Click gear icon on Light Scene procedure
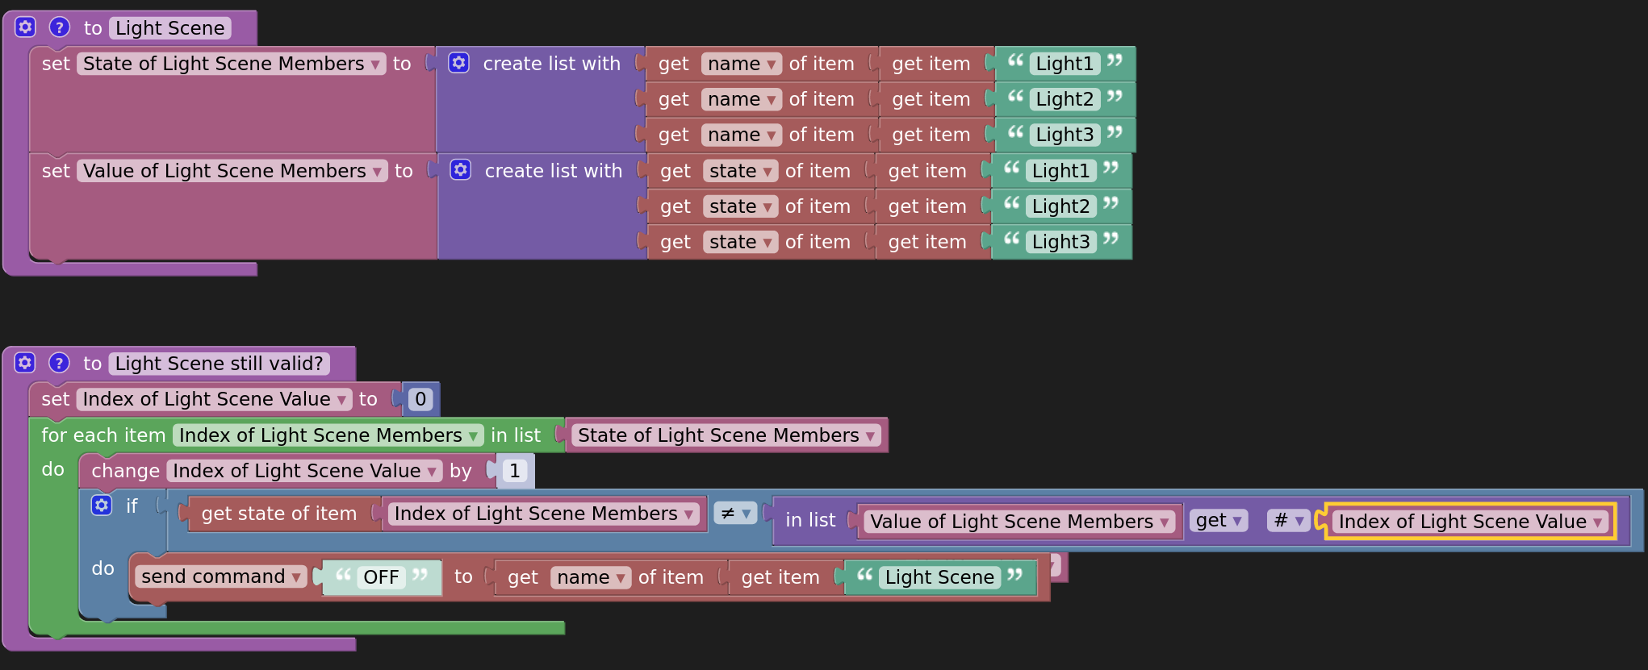1648x670 pixels. coord(26,27)
